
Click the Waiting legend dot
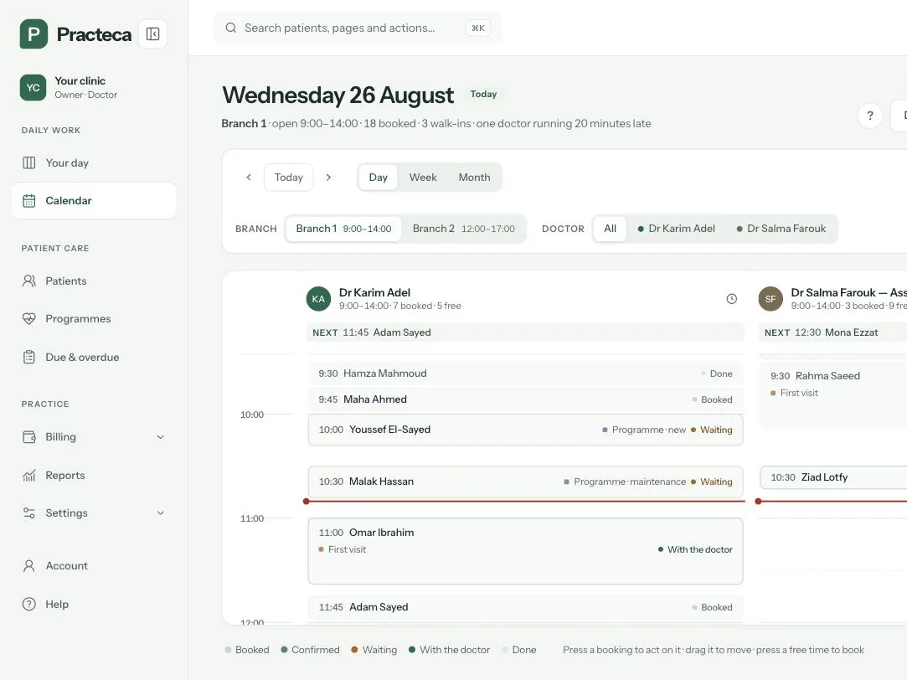(x=354, y=650)
